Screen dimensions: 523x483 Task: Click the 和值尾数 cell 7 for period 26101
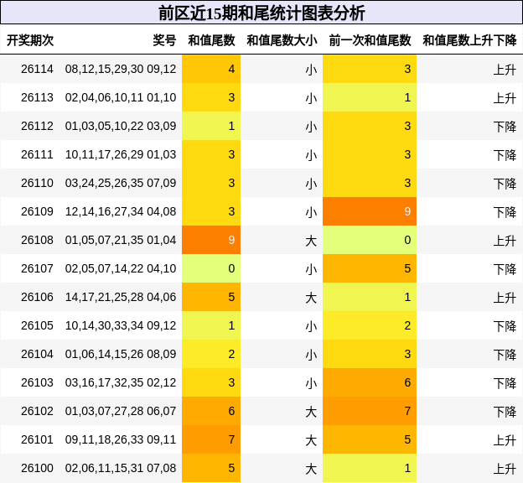[x=211, y=439]
